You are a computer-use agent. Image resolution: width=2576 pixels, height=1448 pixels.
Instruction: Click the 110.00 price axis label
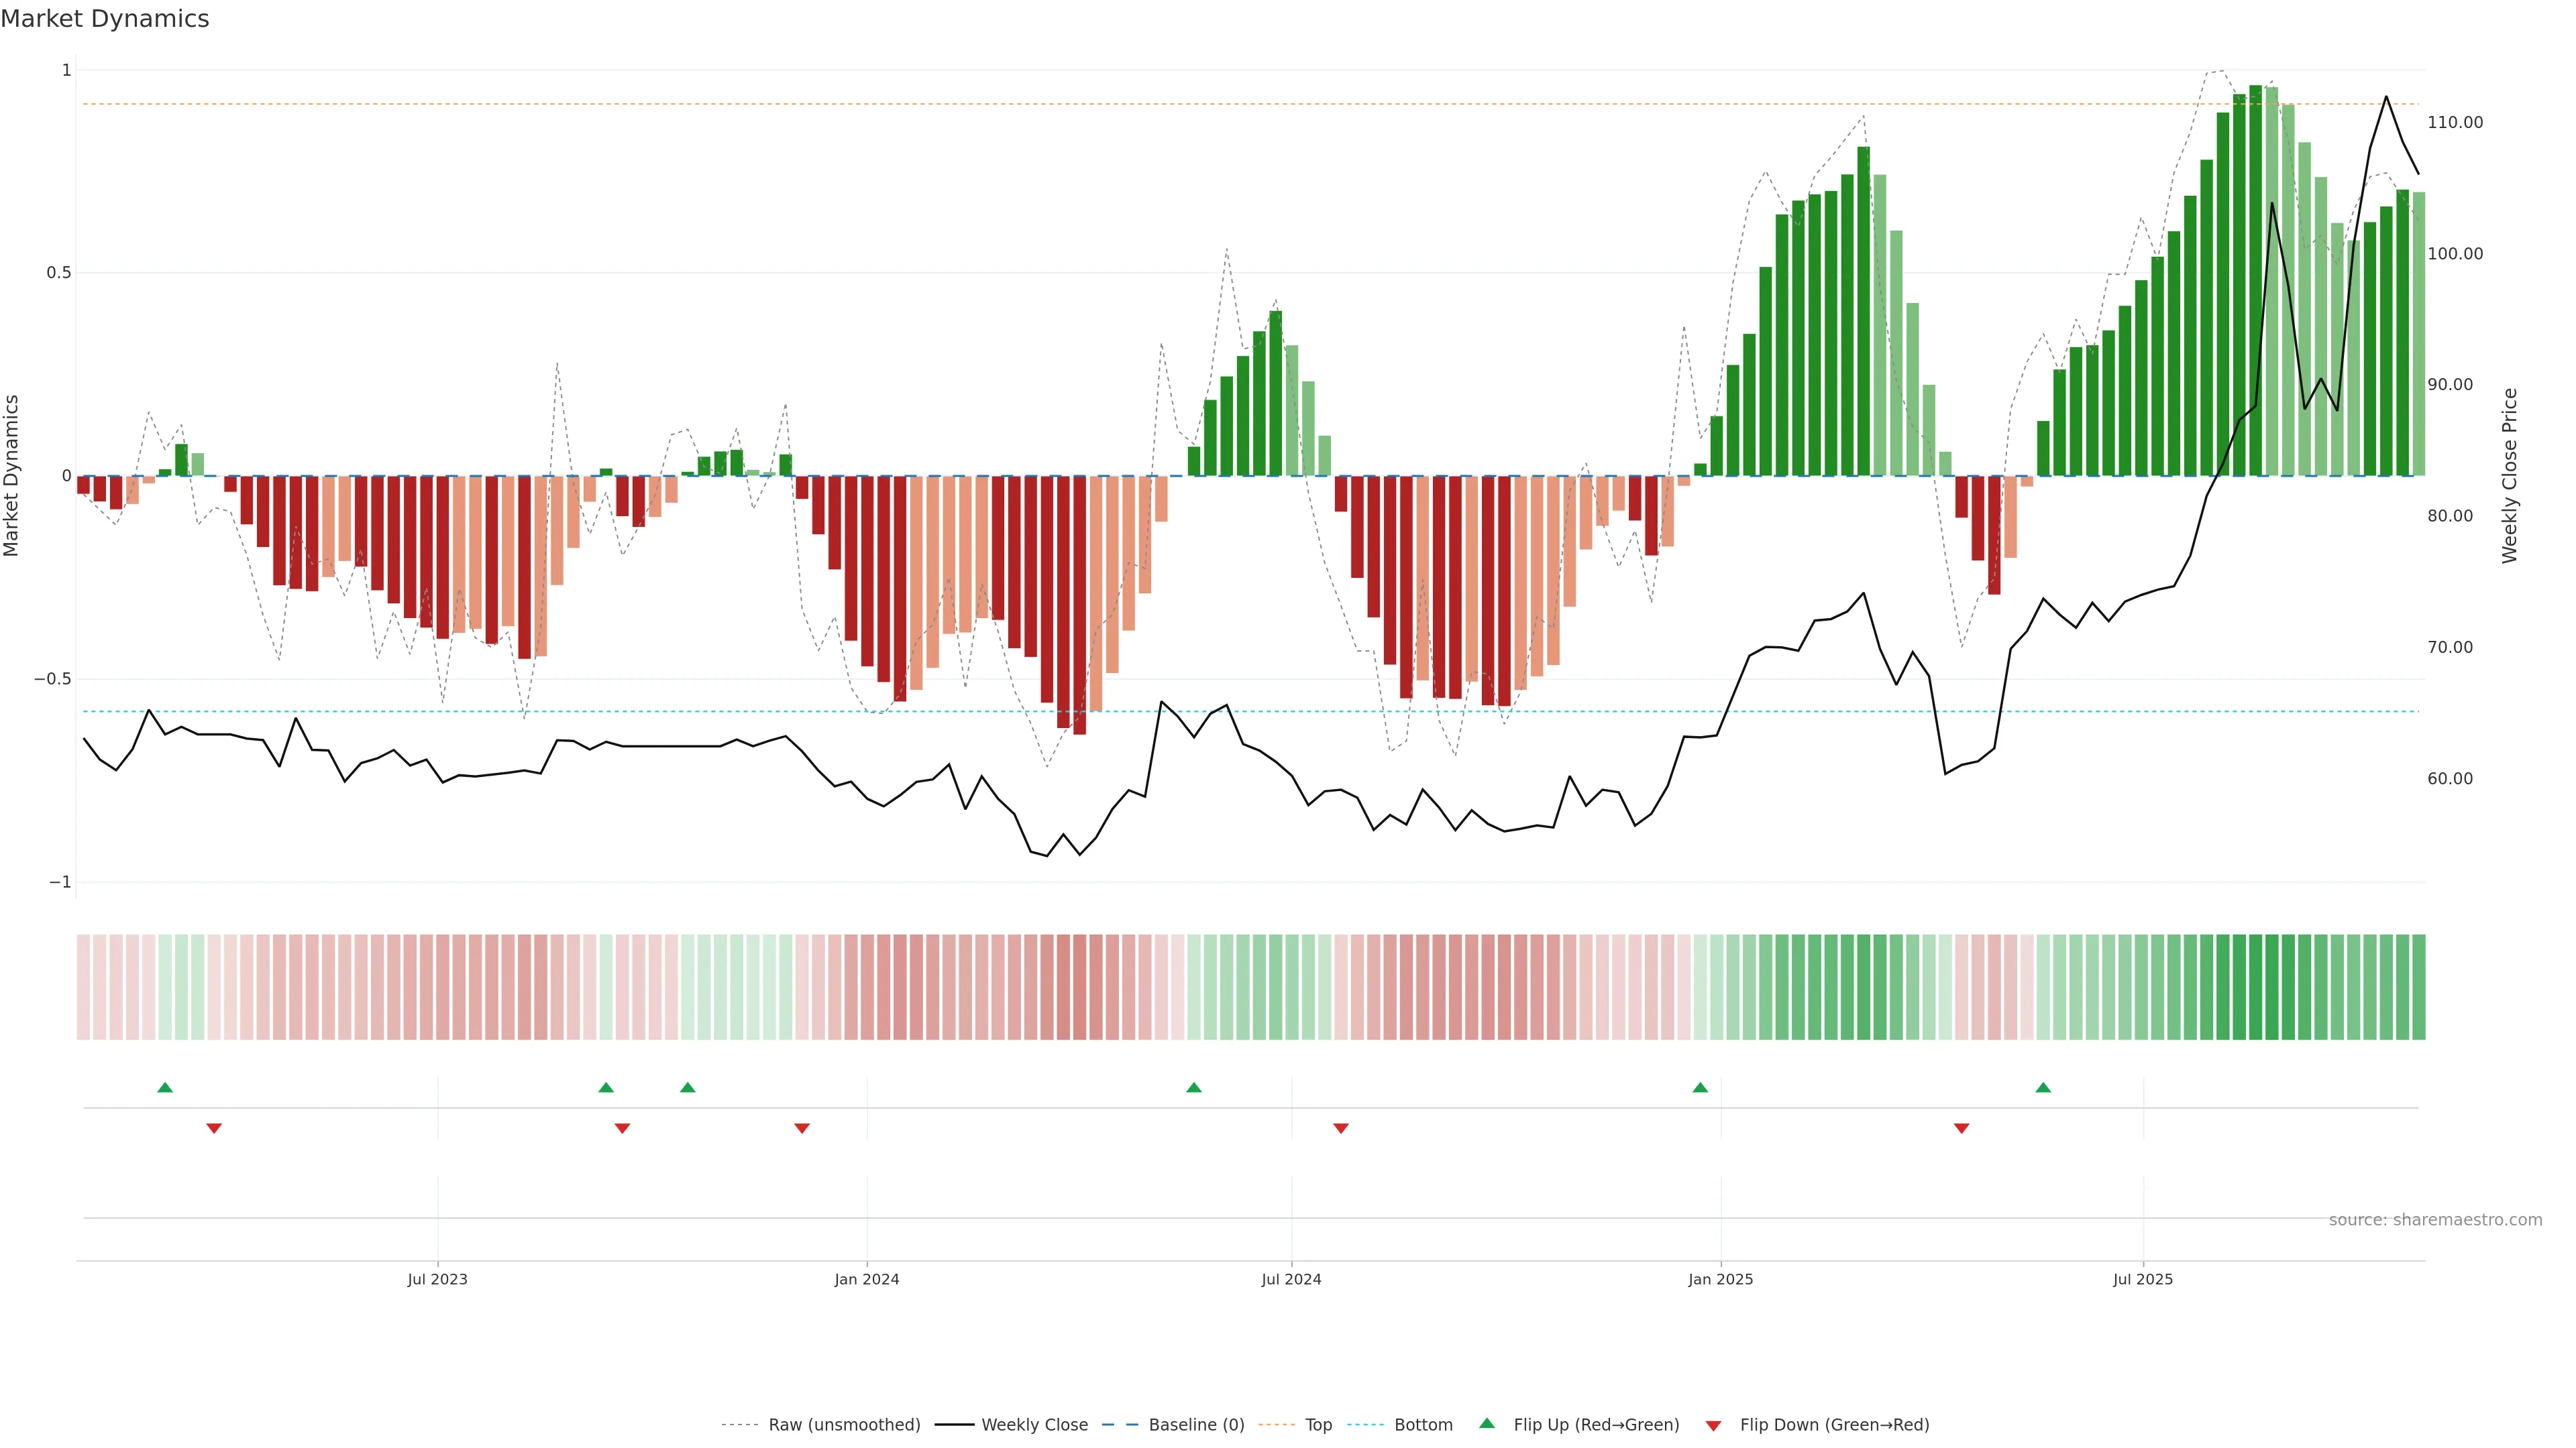(x=2454, y=123)
